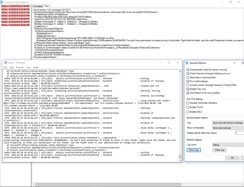Click General Options window app icon
Image resolution: width=244 pixels, height=187 pixels.
coord(187,63)
